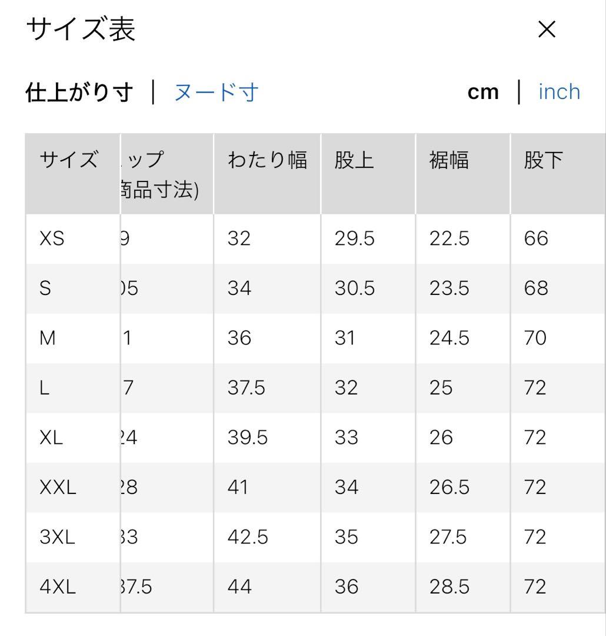Select the M size row label
Image resolution: width=606 pixels, height=636 pixels.
pos(48,338)
